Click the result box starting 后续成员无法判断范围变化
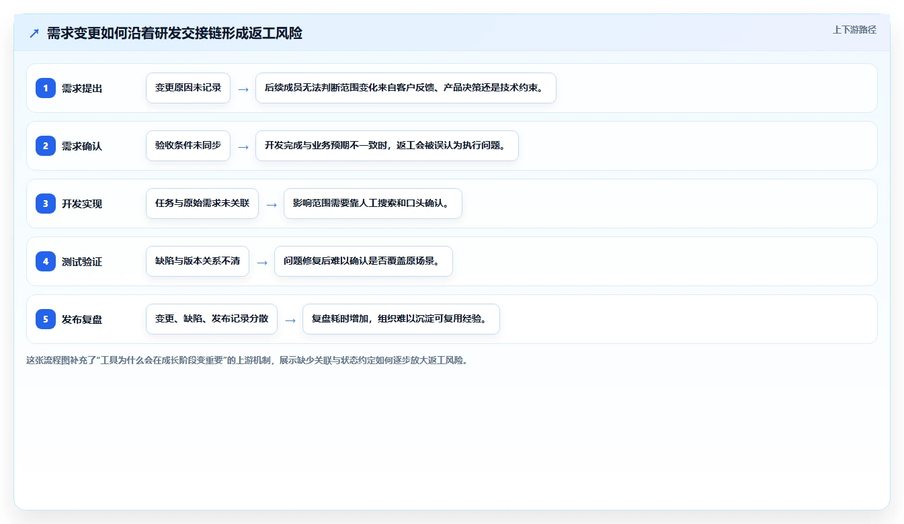Image resolution: width=904 pixels, height=524 pixels. tap(406, 88)
